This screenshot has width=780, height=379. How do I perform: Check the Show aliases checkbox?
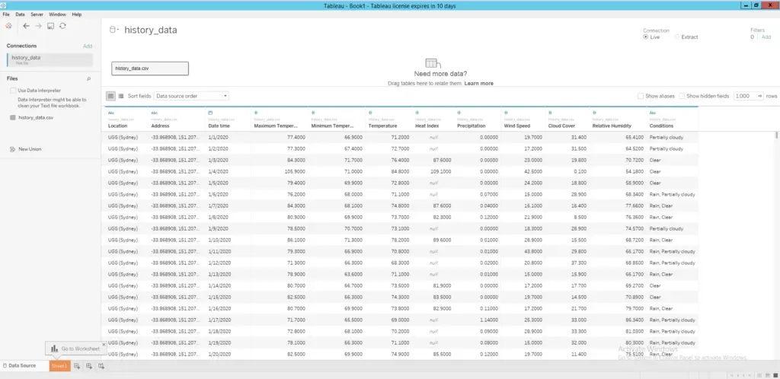pos(641,96)
